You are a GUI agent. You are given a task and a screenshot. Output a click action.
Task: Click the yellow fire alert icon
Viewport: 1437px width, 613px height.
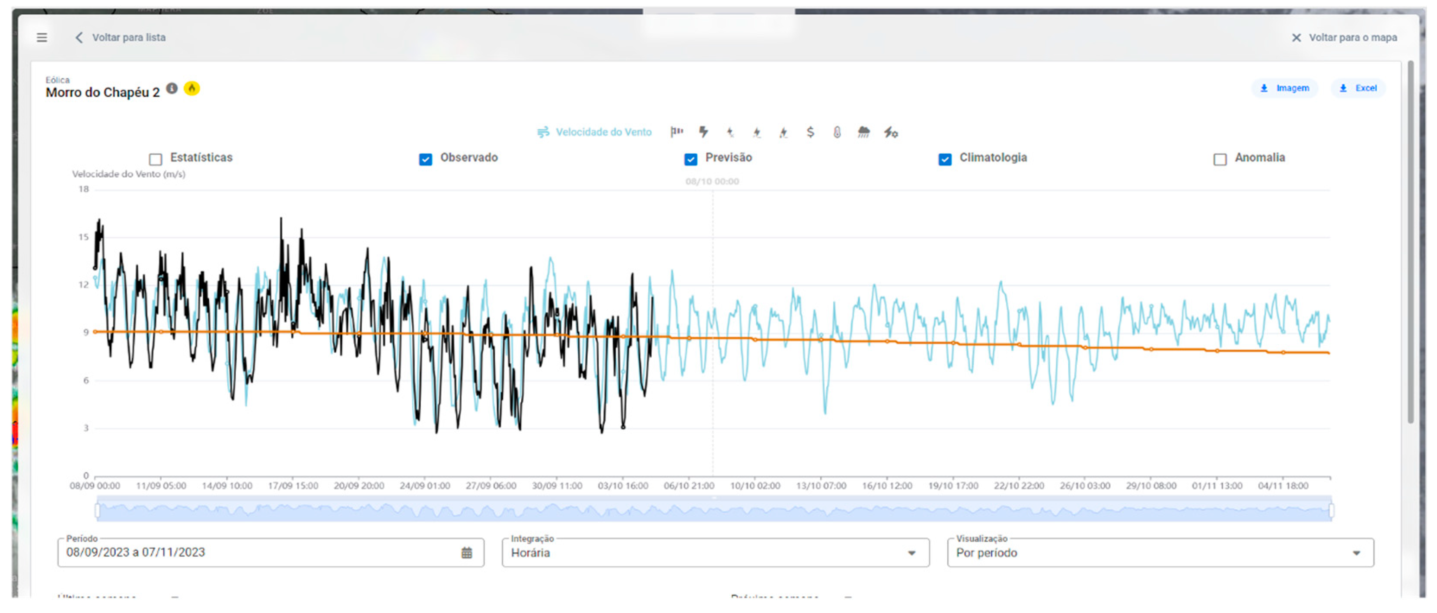191,89
